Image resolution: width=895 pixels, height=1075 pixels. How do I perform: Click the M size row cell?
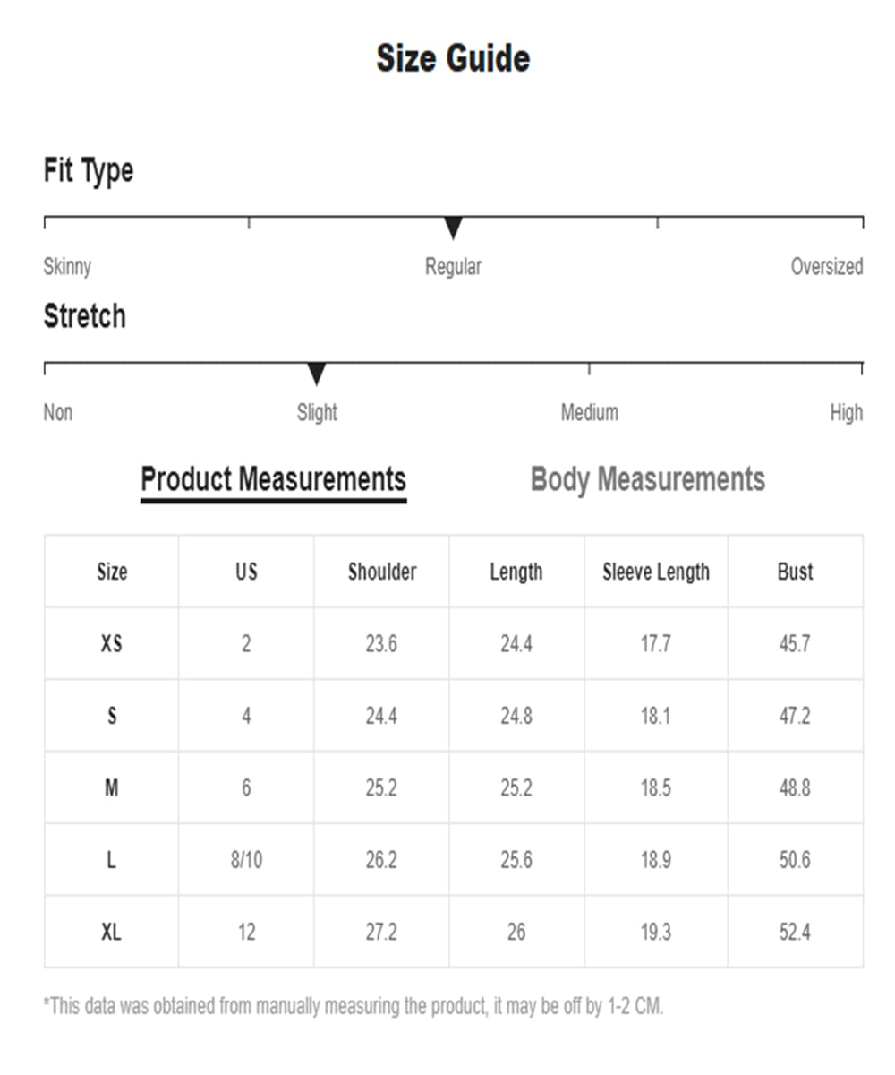click(x=112, y=787)
